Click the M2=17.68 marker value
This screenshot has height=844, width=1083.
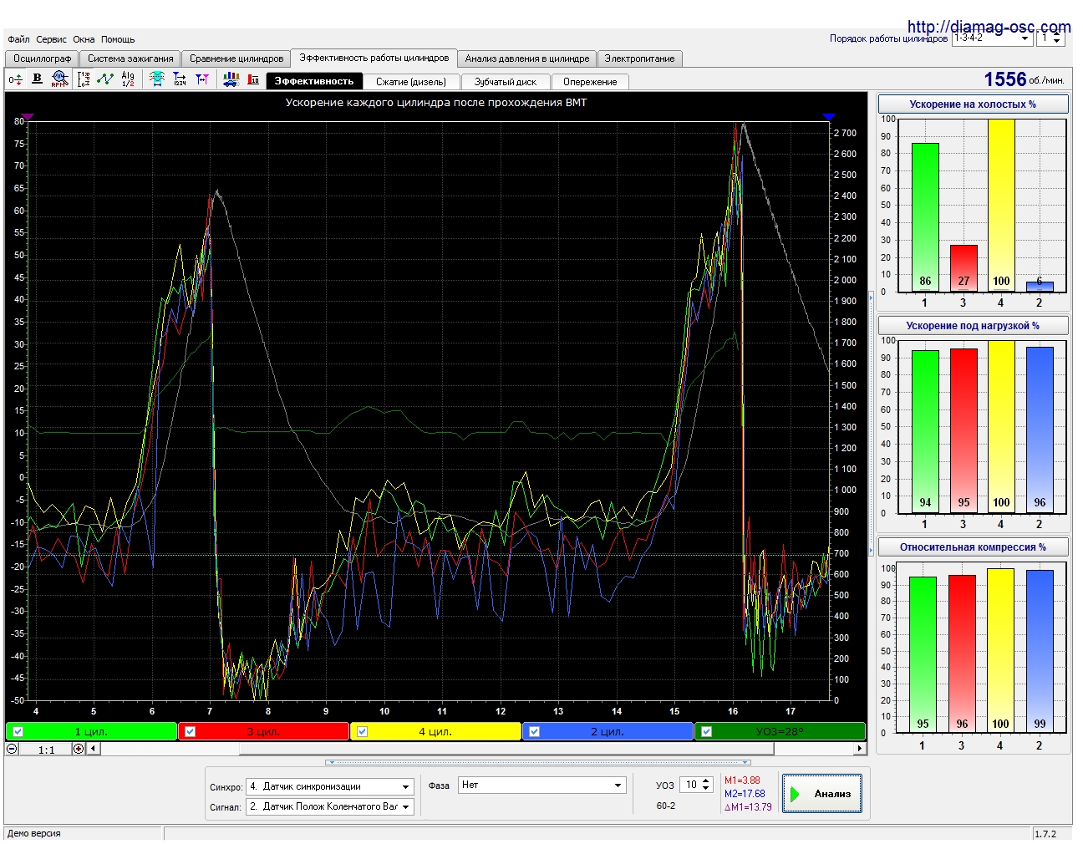click(745, 794)
